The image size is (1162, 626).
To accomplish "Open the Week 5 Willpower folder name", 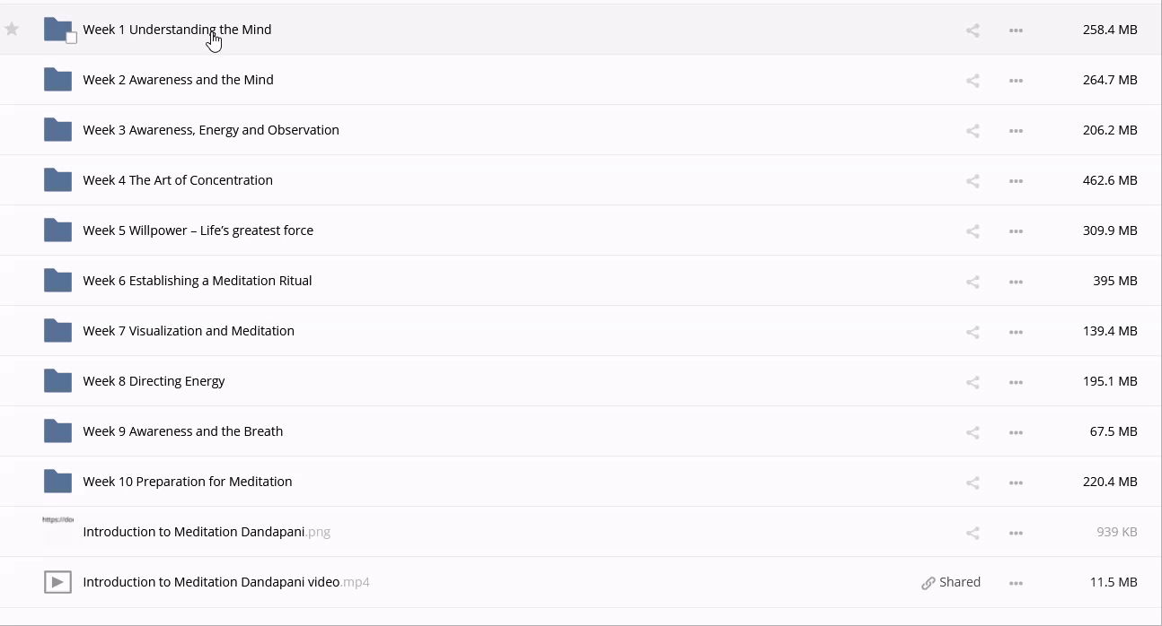I will 198,230.
